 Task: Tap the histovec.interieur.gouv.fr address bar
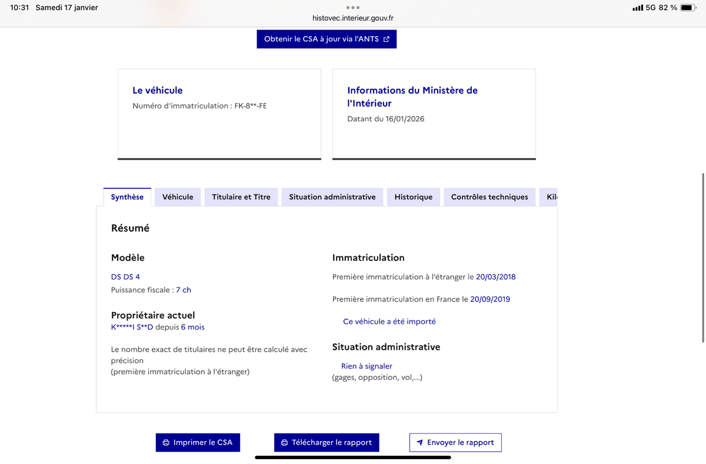point(353,18)
